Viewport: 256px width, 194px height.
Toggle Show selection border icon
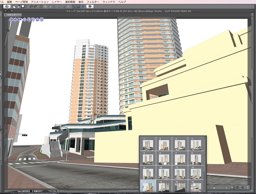coord(68,7)
